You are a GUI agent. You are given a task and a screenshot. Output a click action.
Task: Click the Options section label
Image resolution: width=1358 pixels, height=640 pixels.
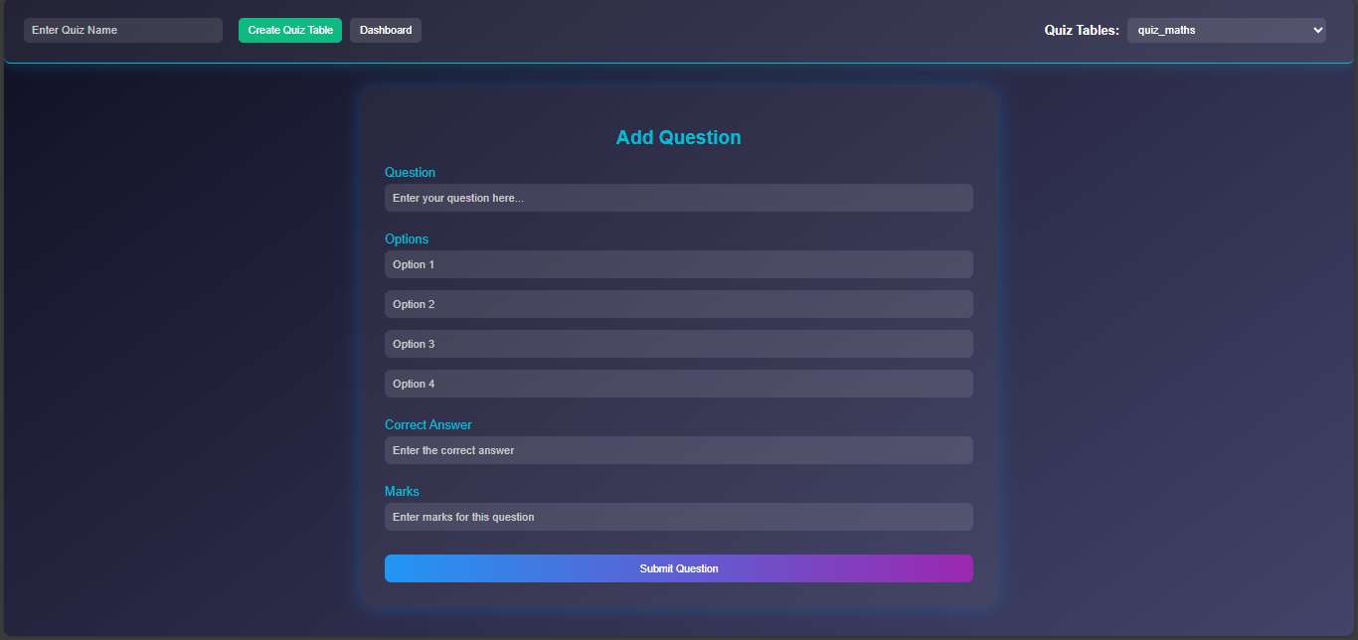coord(407,239)
